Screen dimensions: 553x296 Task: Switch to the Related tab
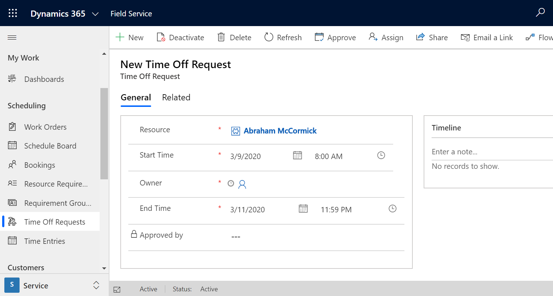coord(176,97)
